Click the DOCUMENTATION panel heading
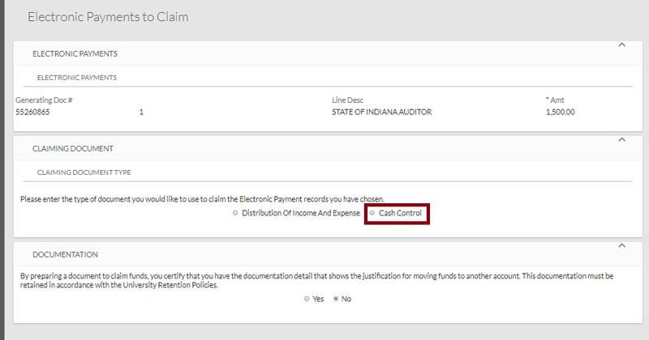This screenshot has height=340, width=649. coord(65,254)
